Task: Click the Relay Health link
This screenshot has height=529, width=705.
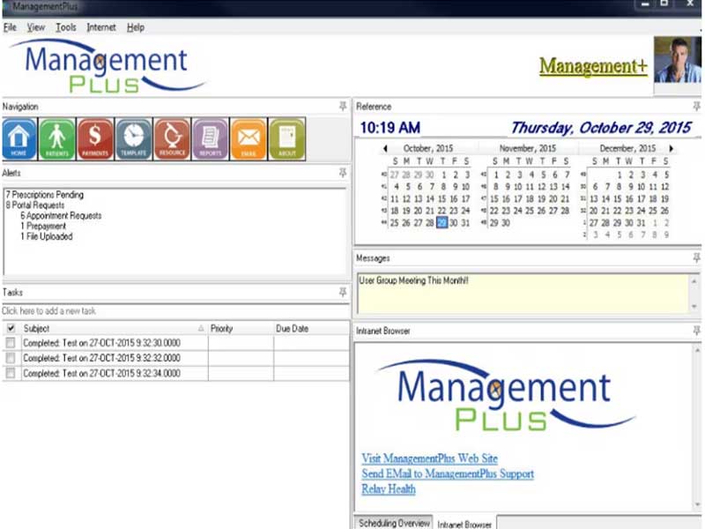Action: coord(388,488)
